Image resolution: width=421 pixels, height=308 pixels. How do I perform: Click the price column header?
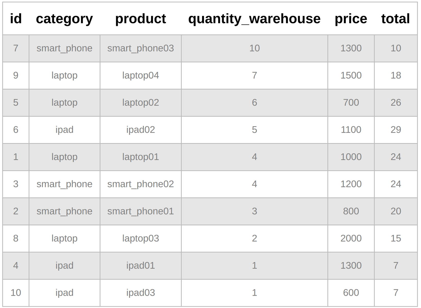(351, 19)
